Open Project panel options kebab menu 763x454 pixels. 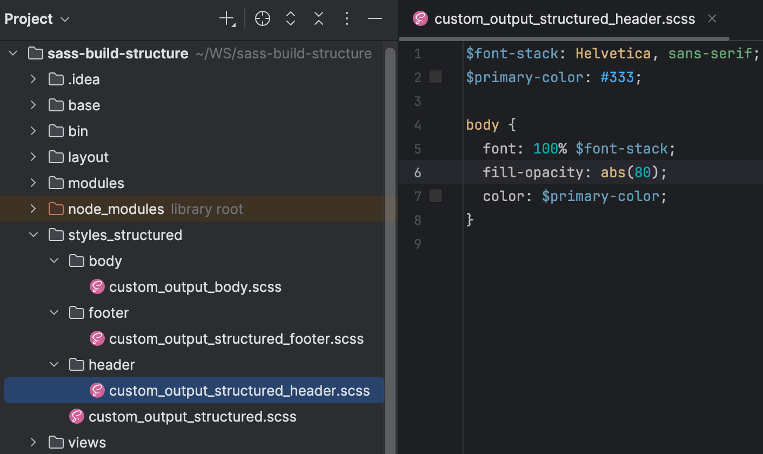click(x=346, y=18)
